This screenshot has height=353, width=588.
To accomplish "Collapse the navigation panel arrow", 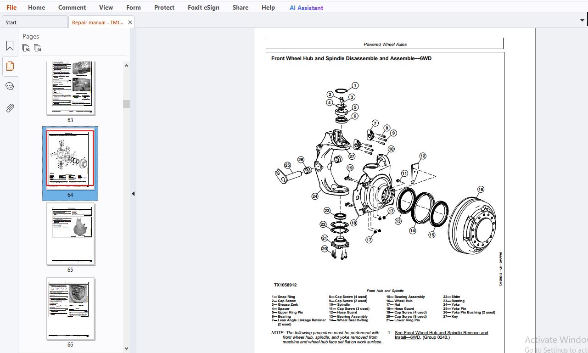I will (133, 194).
